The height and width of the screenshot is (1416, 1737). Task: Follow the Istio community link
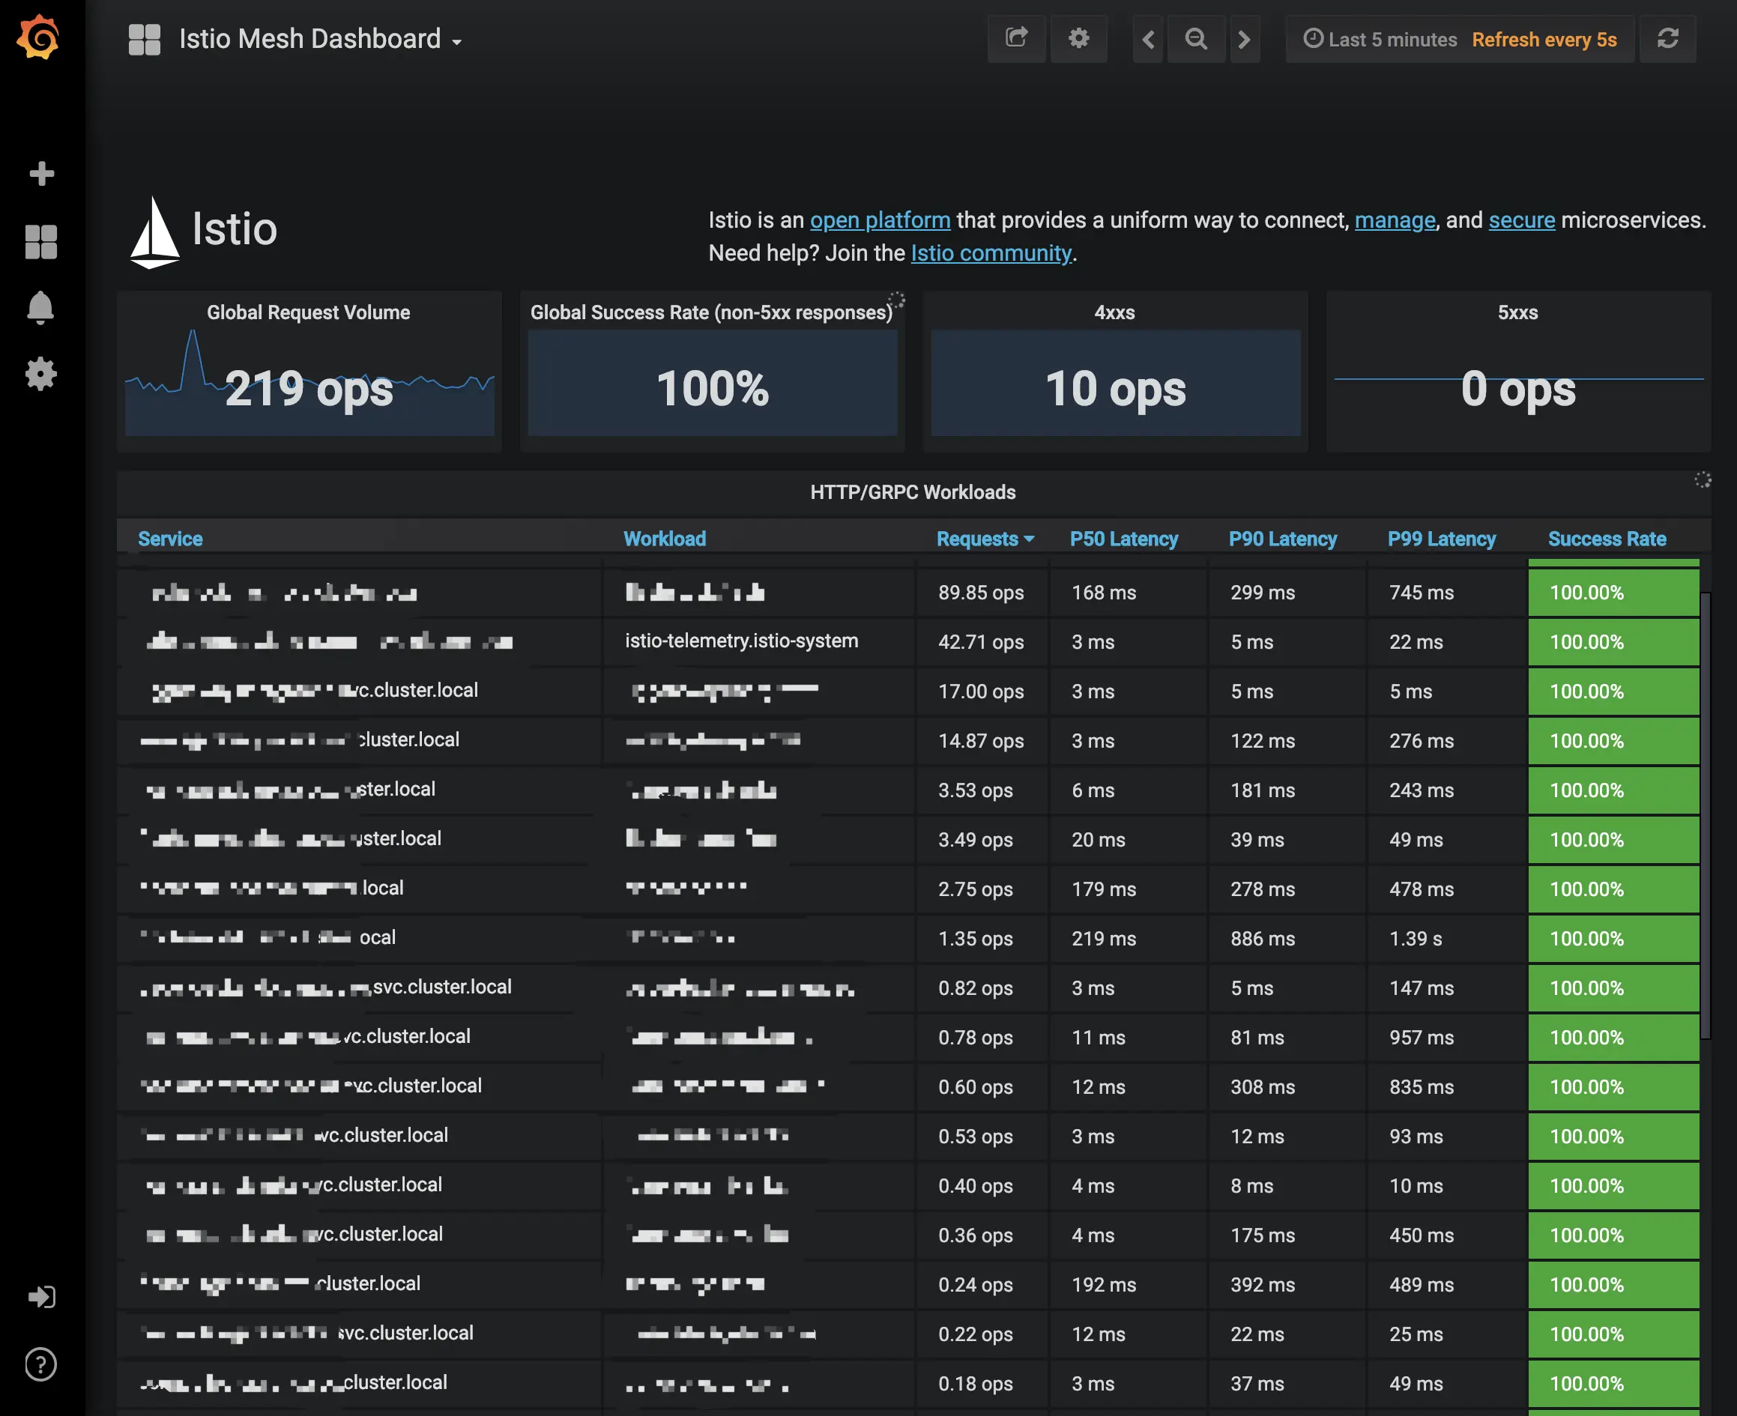point(991,253)
